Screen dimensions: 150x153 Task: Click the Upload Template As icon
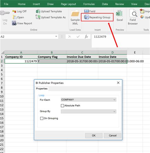coord(38,17)
